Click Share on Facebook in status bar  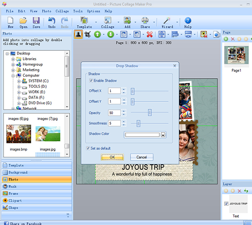tap(26, 223)
